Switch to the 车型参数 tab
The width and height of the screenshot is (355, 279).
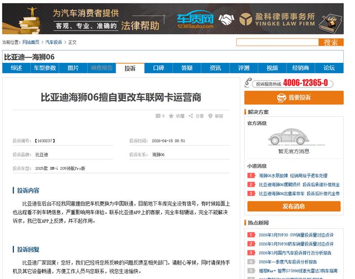[45, 68]
